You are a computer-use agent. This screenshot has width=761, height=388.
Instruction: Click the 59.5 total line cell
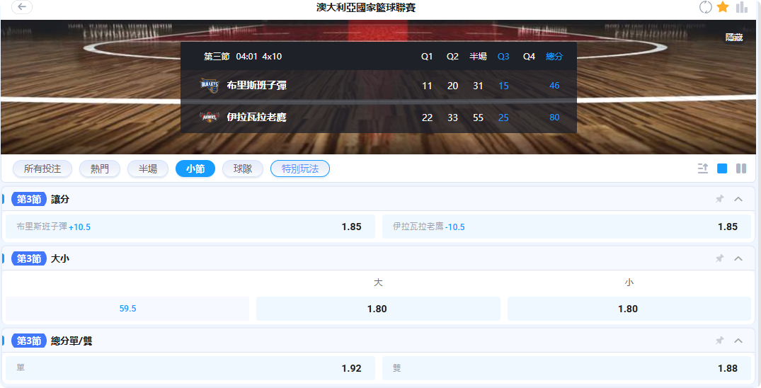tap(127, 309)
